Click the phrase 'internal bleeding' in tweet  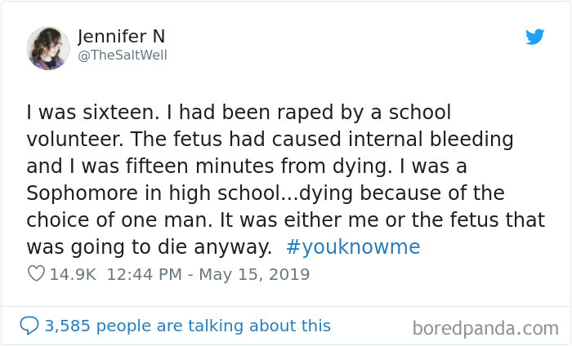point(431,139)
